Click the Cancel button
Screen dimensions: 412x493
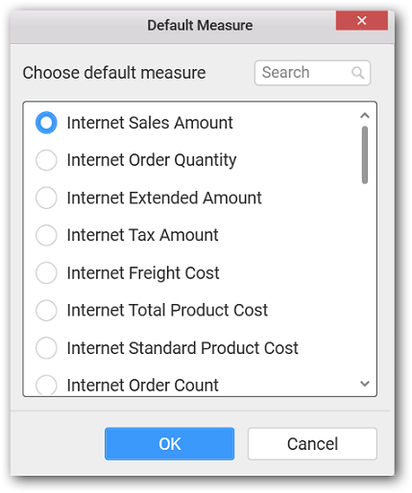(x=312, y=444)
